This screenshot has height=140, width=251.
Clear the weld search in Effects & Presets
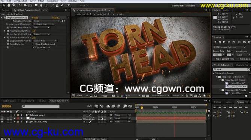coord(248,69)
